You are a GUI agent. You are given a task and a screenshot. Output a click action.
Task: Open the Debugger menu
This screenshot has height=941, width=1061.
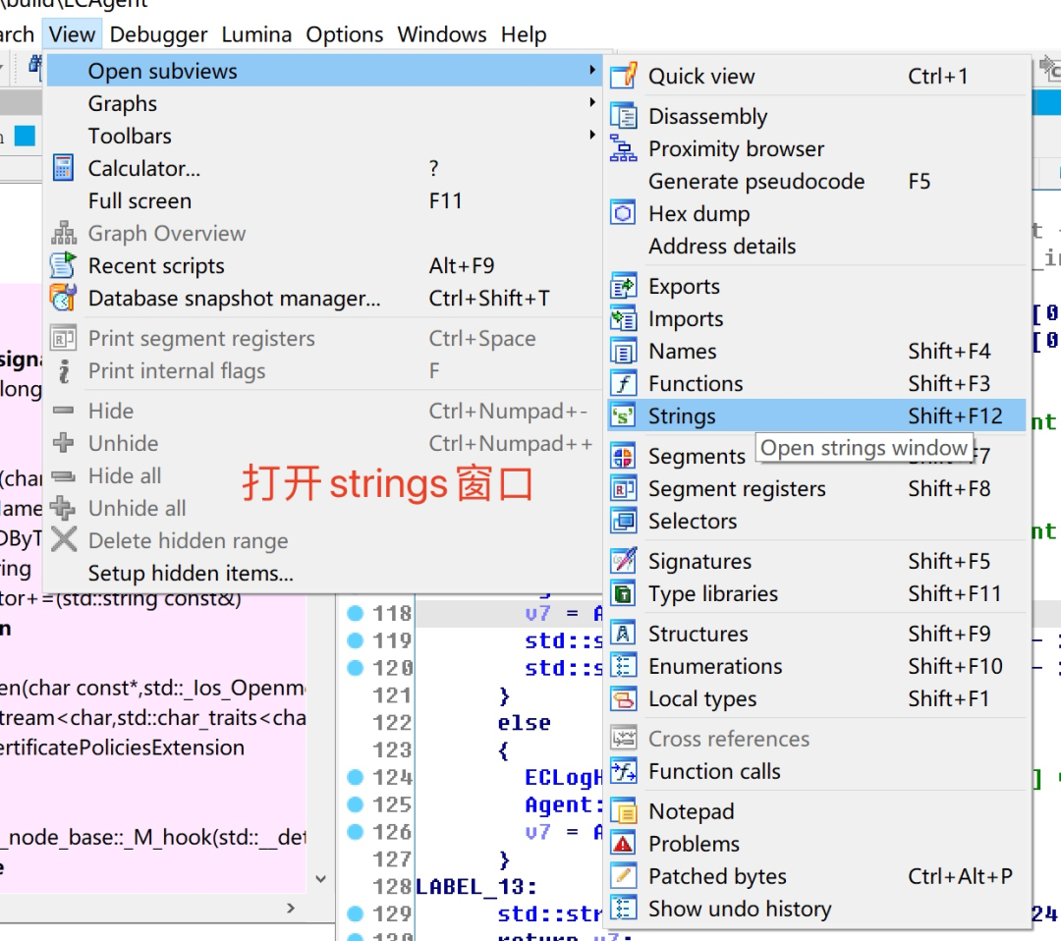pos(158,34)
